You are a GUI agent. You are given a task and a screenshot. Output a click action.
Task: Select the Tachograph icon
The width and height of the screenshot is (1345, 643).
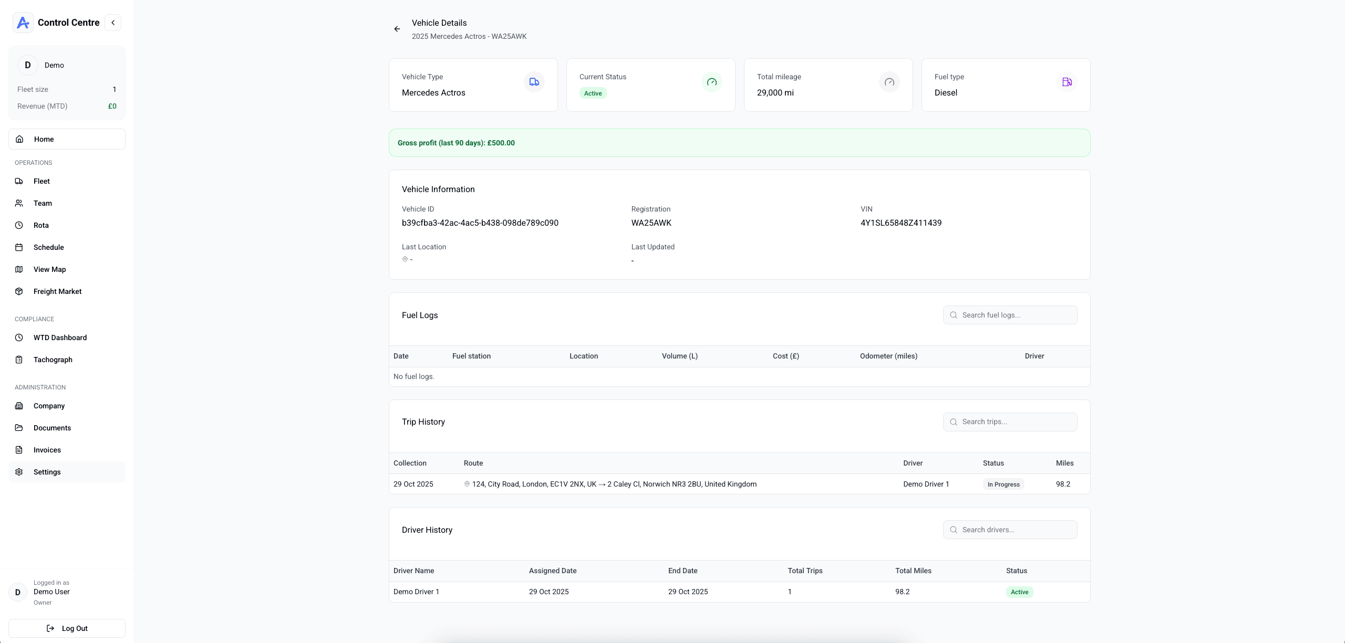pyautogui.click(x=19, y=360)
